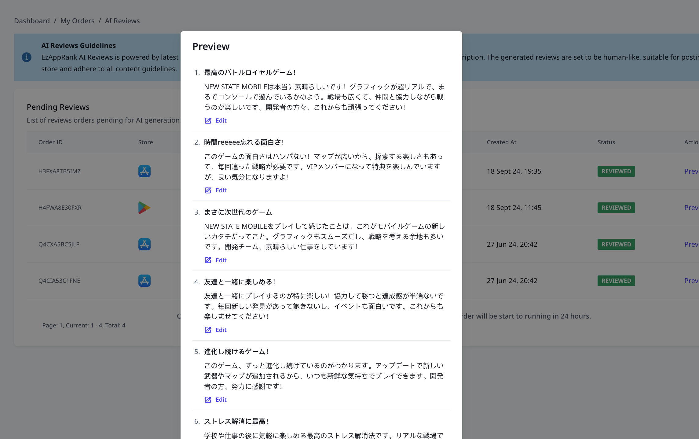
Task: Click REVIEWED badge of order Q4CIA53C1FNE
Action: 616,281
